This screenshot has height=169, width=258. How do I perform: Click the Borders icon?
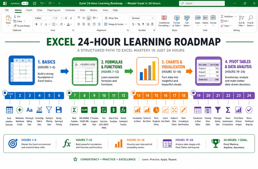click(54, 24)
